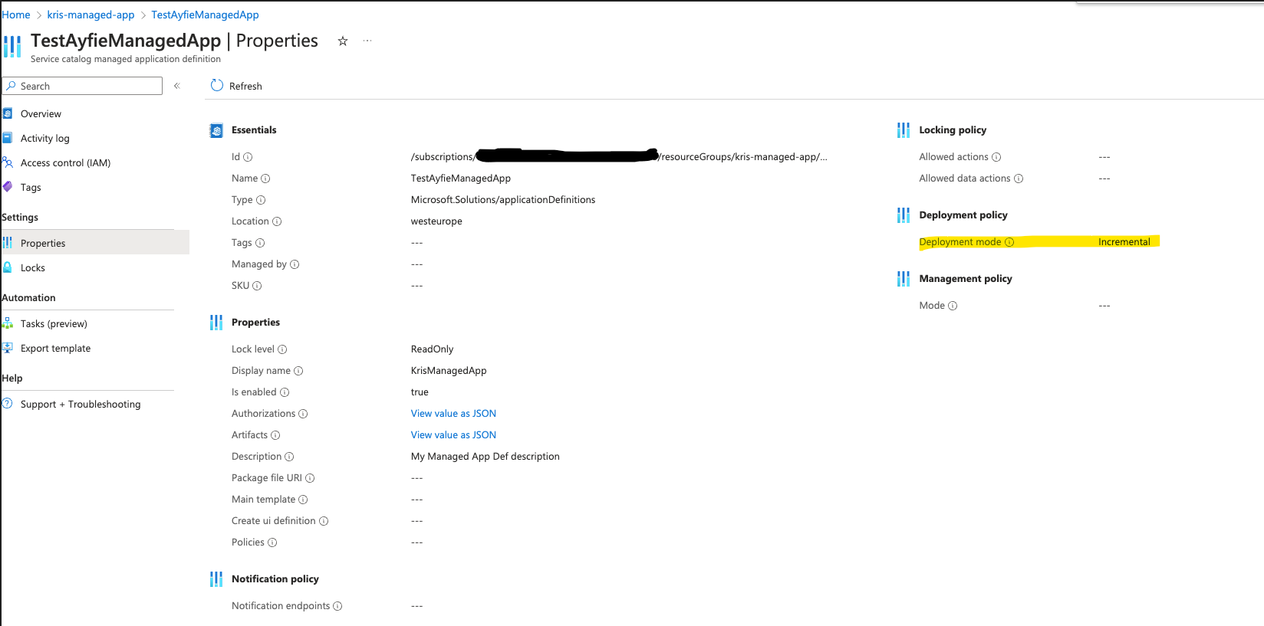Click the Id value starting with /subscriptions/
This screenshot has width=1264, height=626.
point(619,156)
